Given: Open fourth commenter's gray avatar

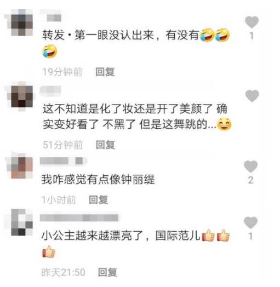Looking at the screenshot, I should 21,222.
